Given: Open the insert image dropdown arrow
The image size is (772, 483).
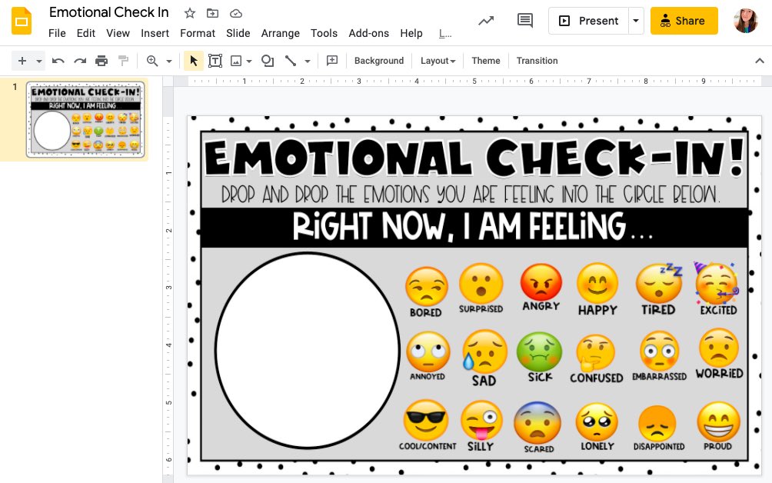Looking at the screenshot, I should 249,62.
